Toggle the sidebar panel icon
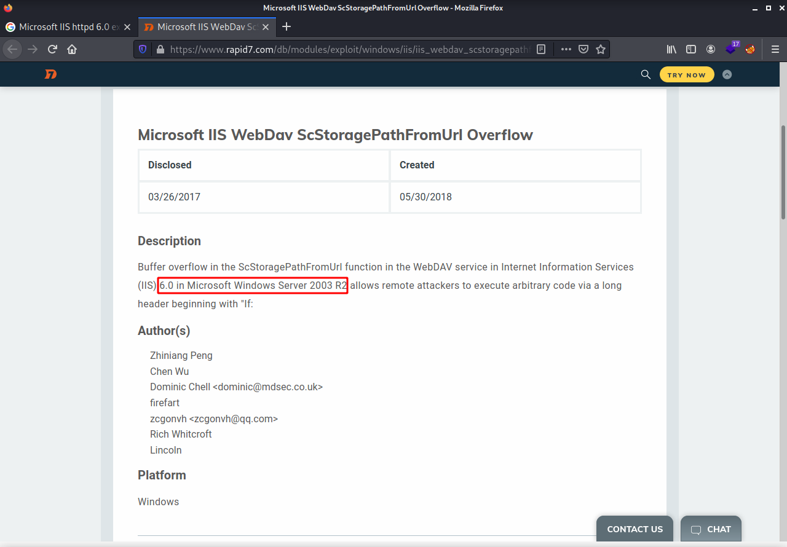 691,49
